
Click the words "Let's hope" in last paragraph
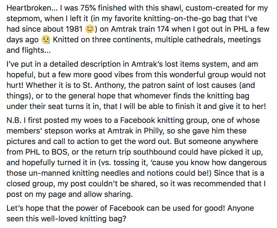pos(25,208)
